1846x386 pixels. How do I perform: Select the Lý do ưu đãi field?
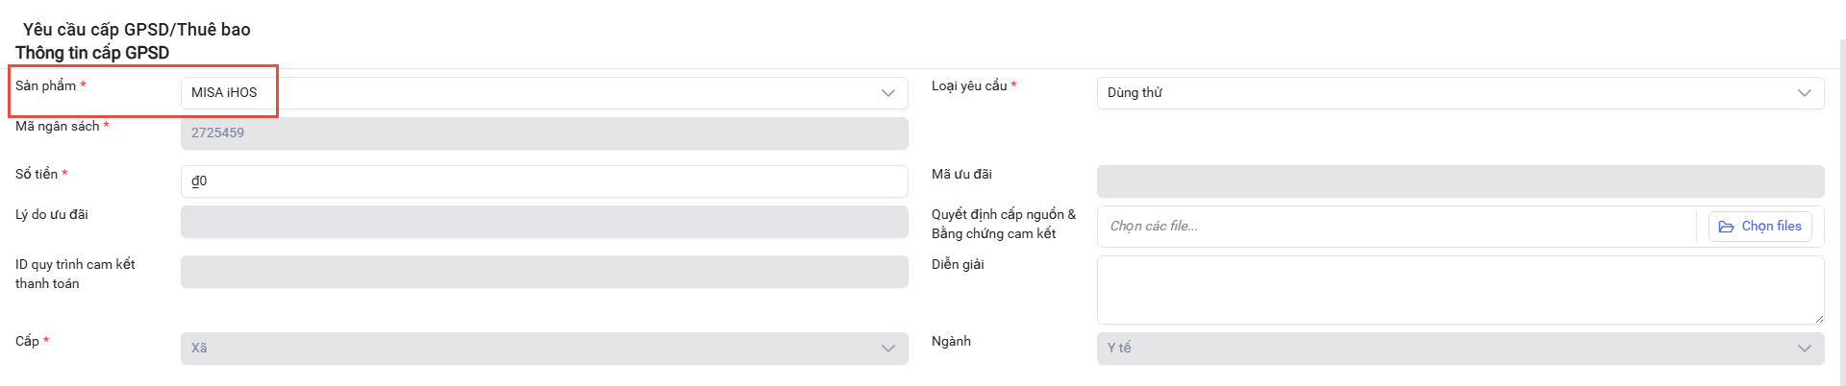tap(544, 222)
